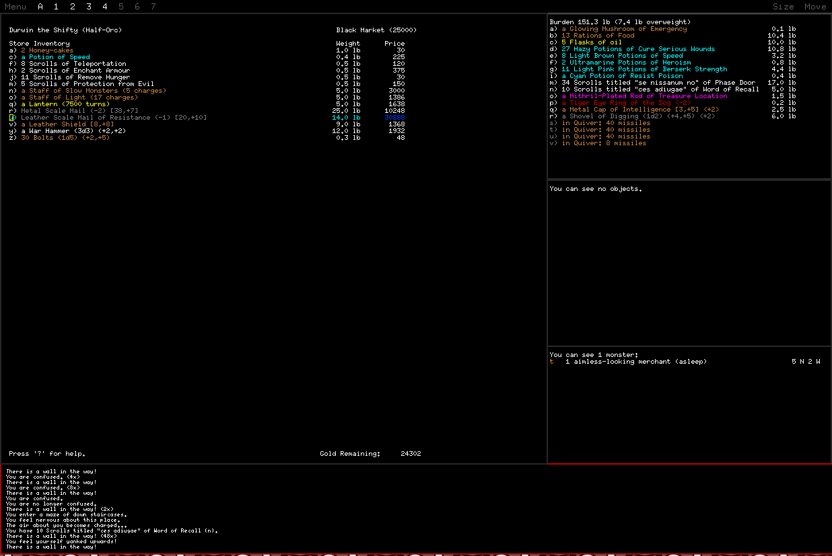Switch to terminal tab 2
Screen dimensions: 832x556
tap(72, 7)
